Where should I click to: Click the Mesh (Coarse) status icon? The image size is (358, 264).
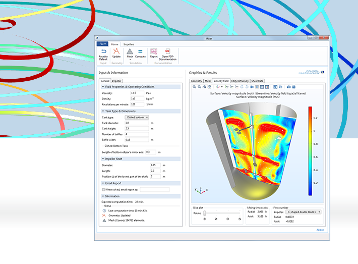click(x=104, y=221)
